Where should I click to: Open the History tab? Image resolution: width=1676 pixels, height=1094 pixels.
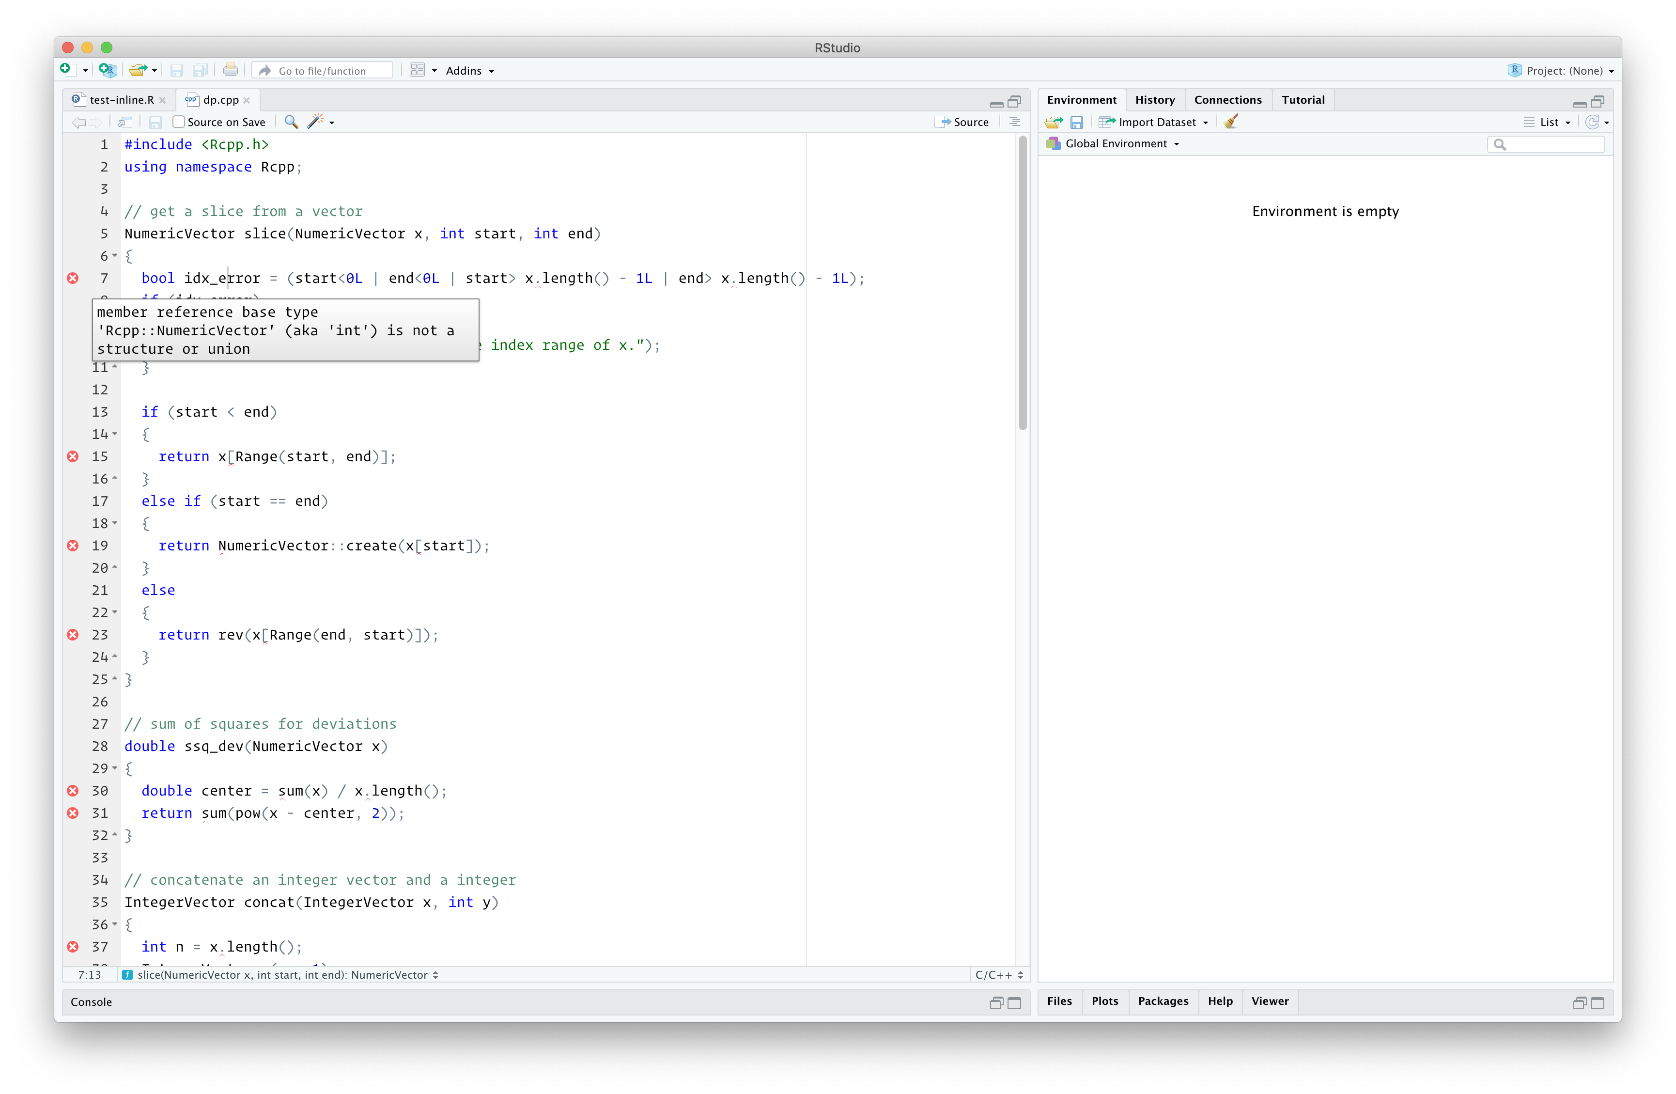pyautogui.click(x=1154, y=100)
